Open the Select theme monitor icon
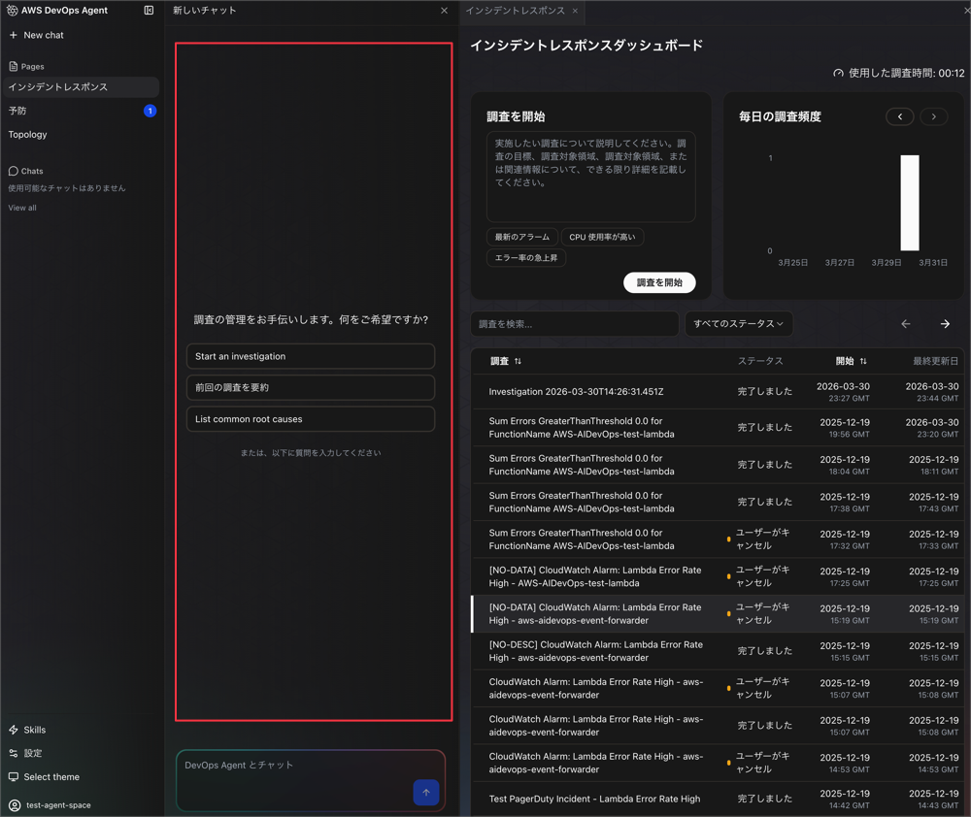Image resolution: width=971 pixels, height=817 pixels. tap(14, 776)
